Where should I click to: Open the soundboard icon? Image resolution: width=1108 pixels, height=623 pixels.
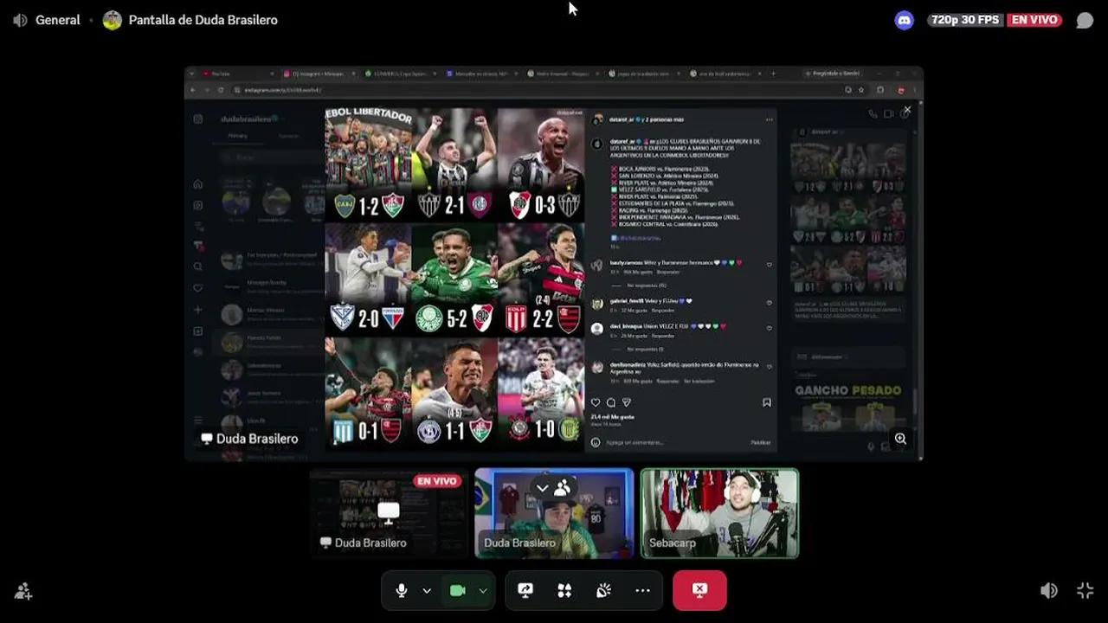(x=603, y=590)
